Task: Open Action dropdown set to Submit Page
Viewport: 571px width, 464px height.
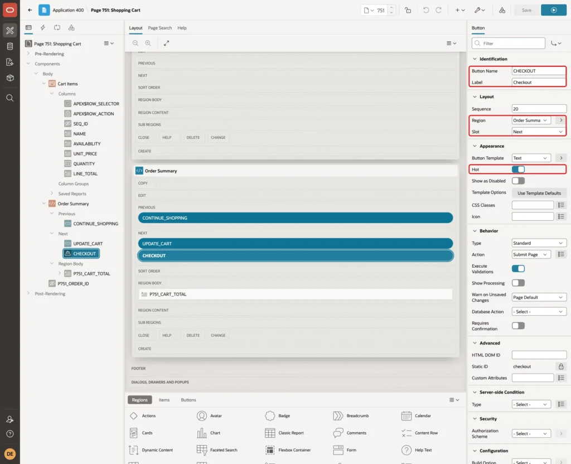Action: (531, 254)
